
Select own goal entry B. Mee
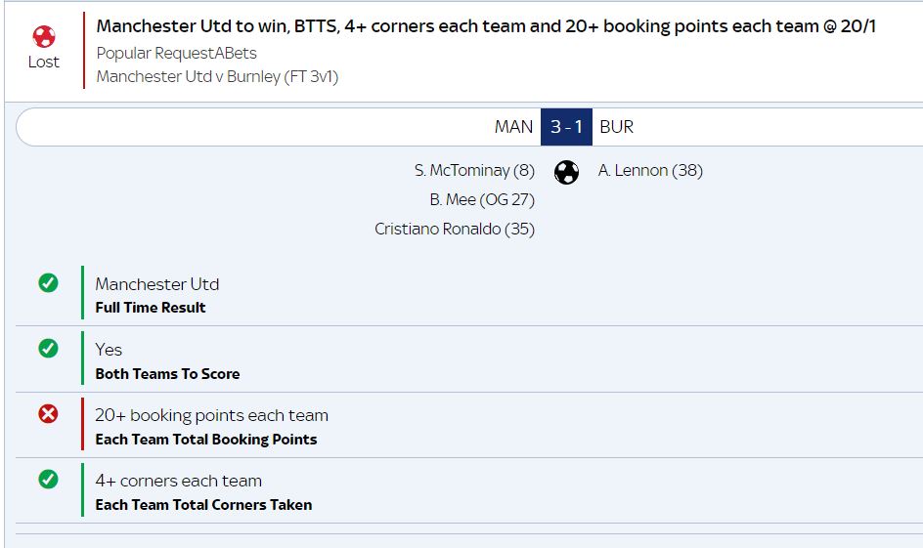(482, 200)
